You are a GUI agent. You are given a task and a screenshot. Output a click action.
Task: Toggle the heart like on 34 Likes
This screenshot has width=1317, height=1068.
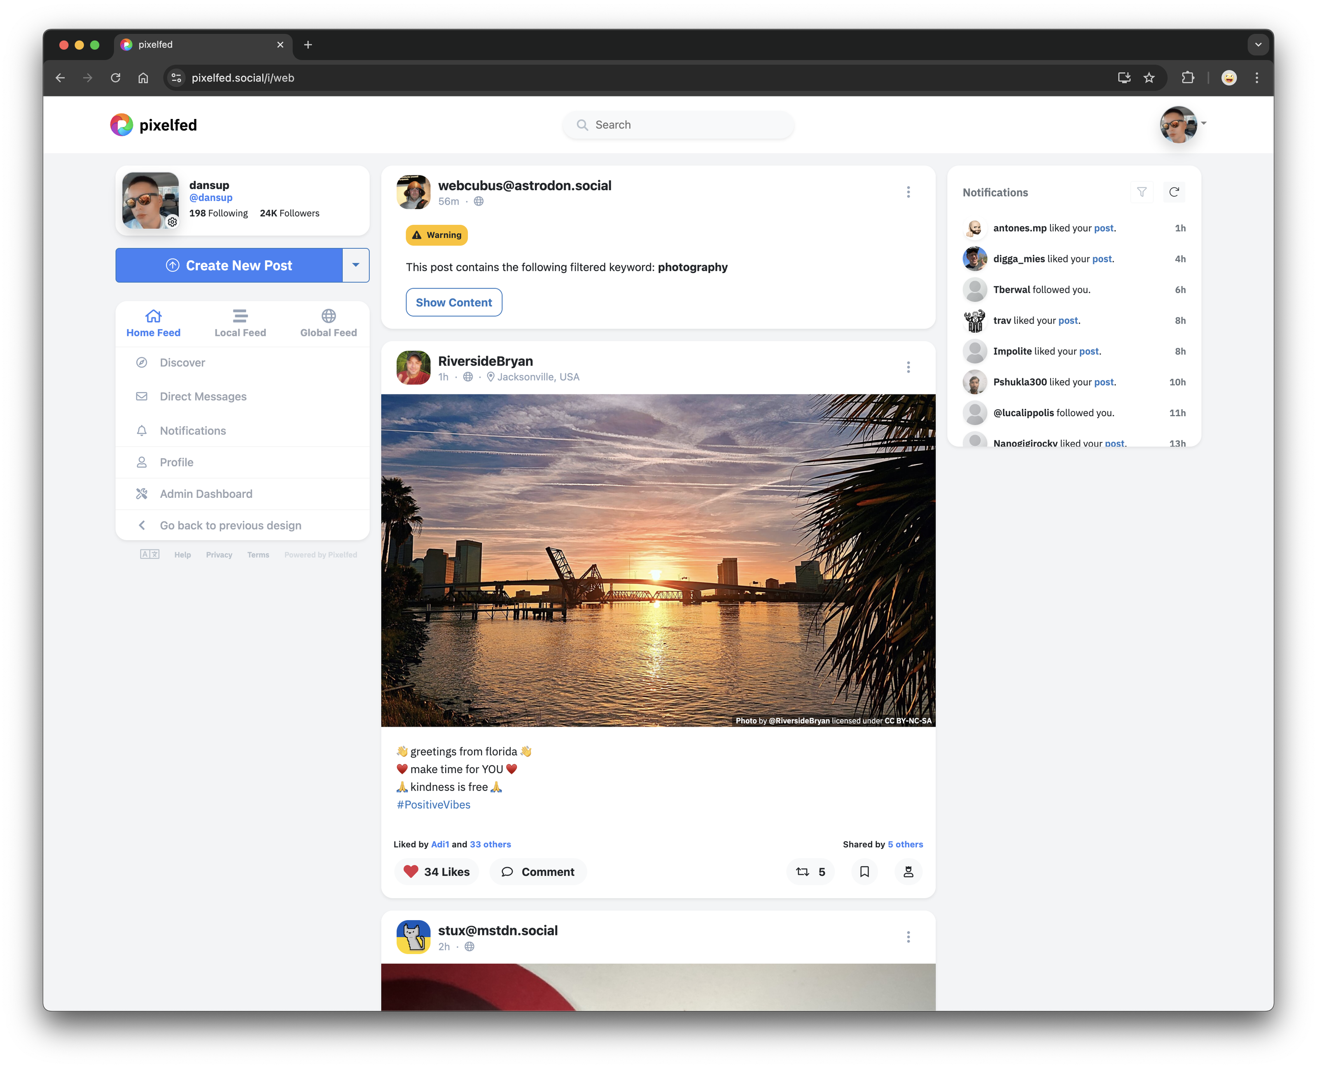(411, 871)
